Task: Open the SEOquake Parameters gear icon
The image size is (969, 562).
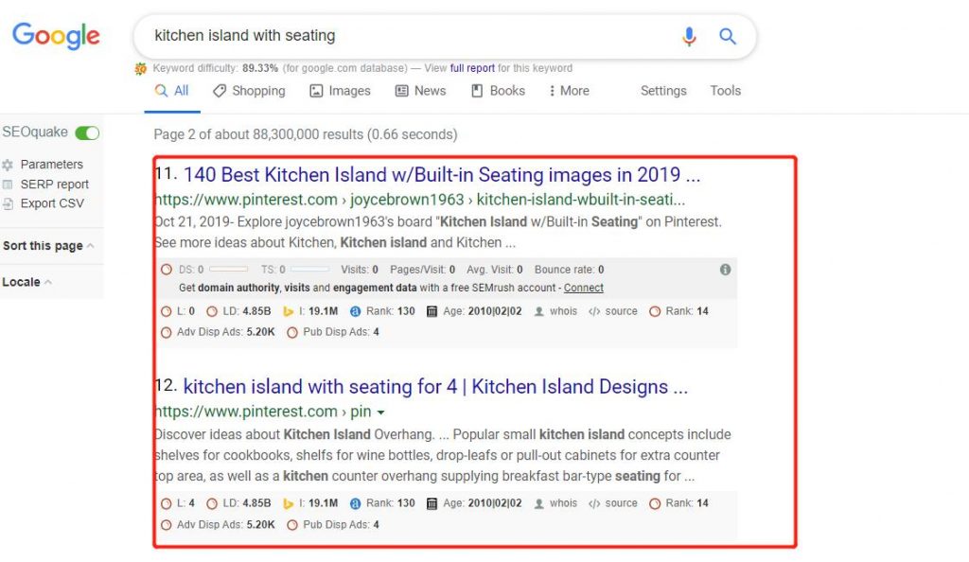Action: tap(8, 165)
